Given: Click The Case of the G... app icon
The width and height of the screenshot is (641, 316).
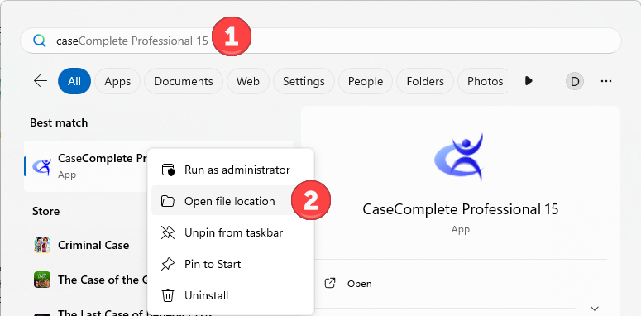Looking at the screenshot, I should click(42, 280).
